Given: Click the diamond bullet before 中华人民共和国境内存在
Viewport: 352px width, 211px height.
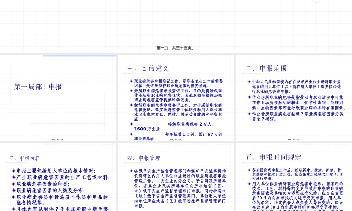Looking at the screenshot, I should point(249,82).
